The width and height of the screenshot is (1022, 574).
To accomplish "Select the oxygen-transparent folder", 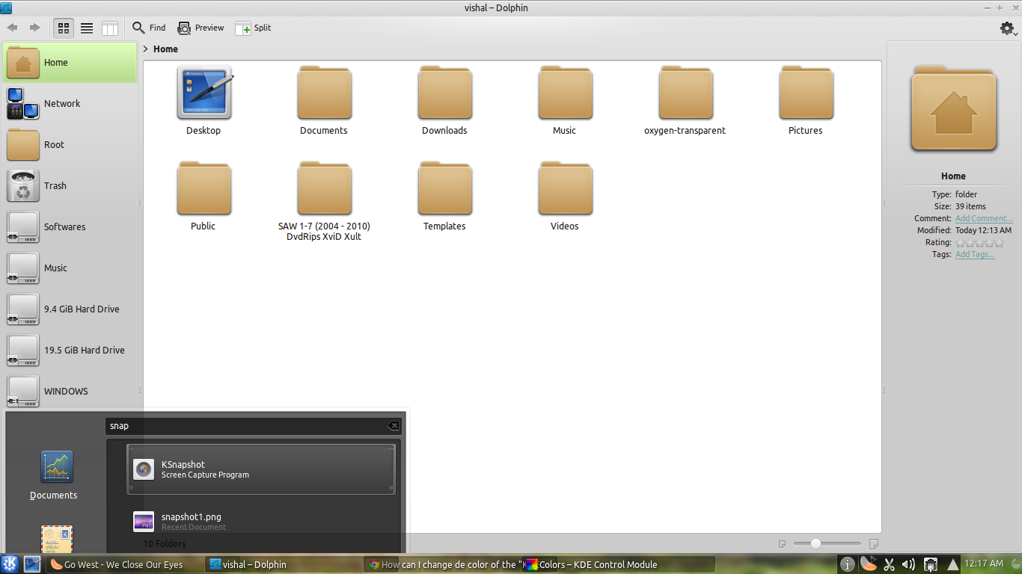I will coord(685,101).
